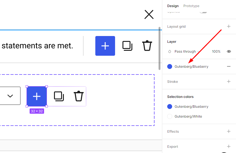
Task: Click the large X close icon
Action: 149,14
